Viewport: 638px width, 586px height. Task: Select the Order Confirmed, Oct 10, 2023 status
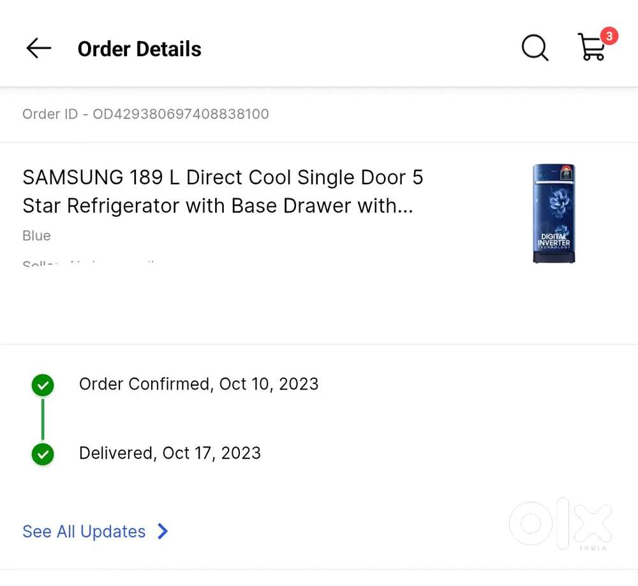[x=198, y=385]
